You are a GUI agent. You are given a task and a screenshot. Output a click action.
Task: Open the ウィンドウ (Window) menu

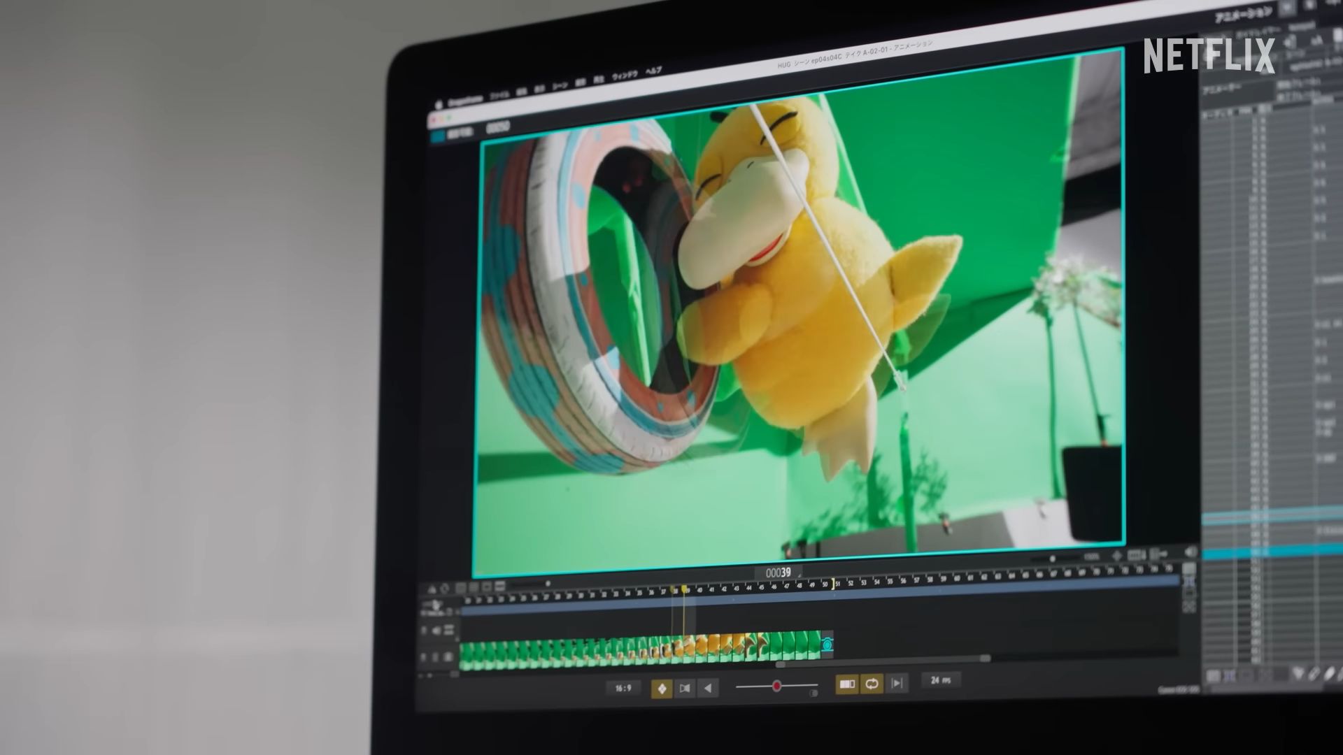[x=625, y=75]
